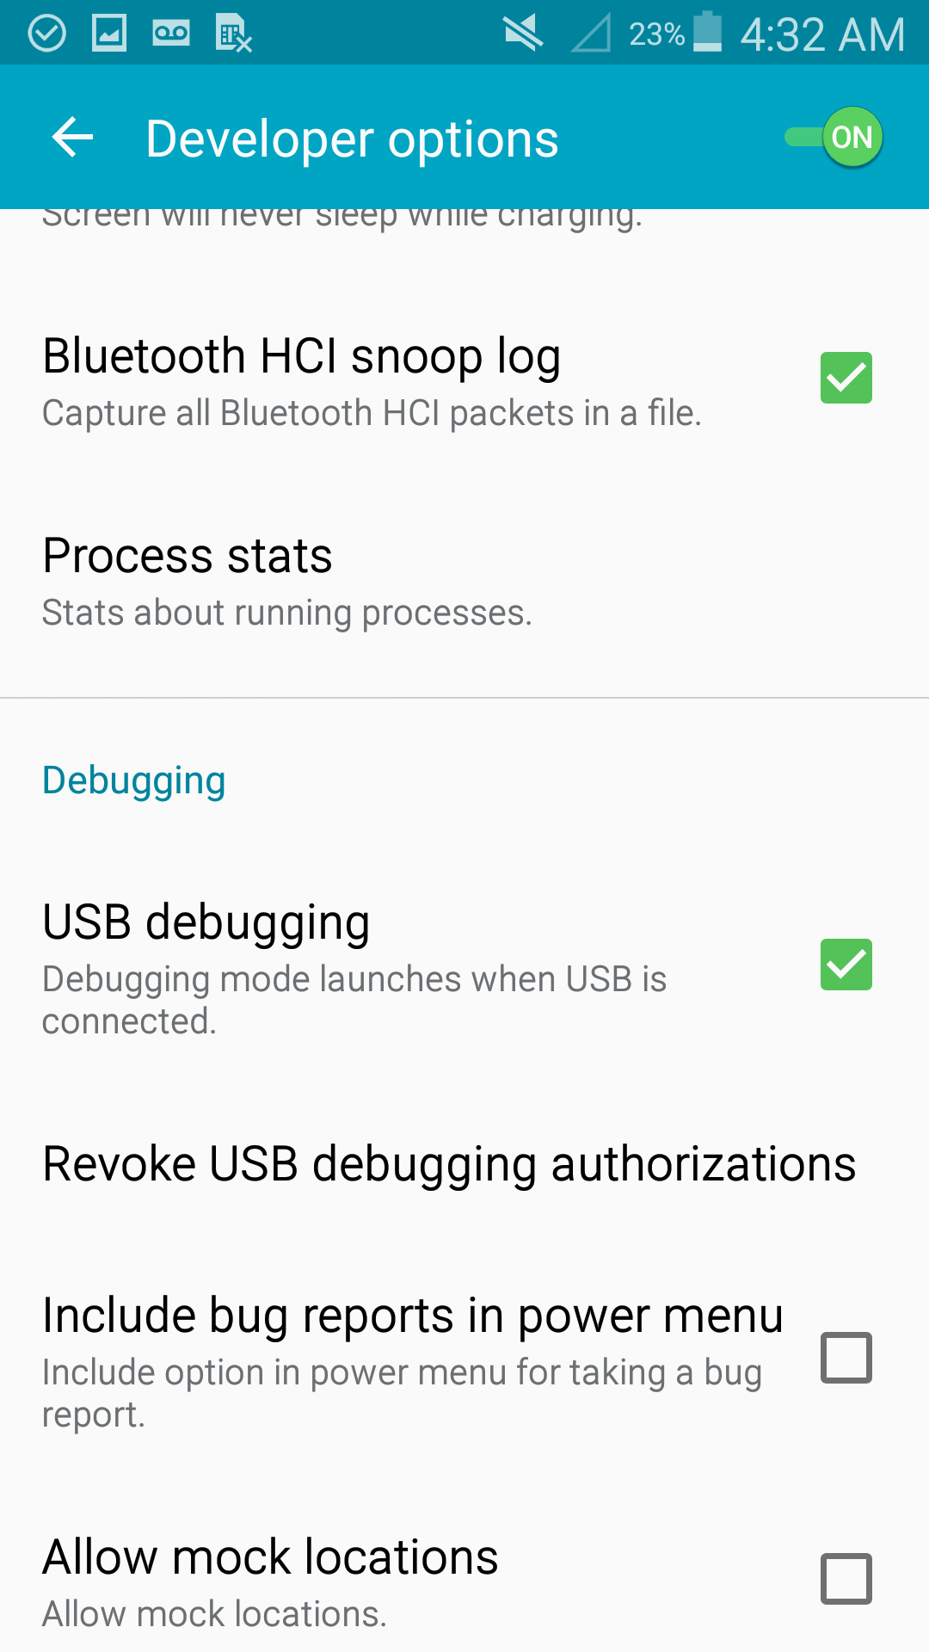Tap the Bluetooth HCI snoop log label
The width and height of the screenshot is (929, 1652).
(x=301, y=356)
